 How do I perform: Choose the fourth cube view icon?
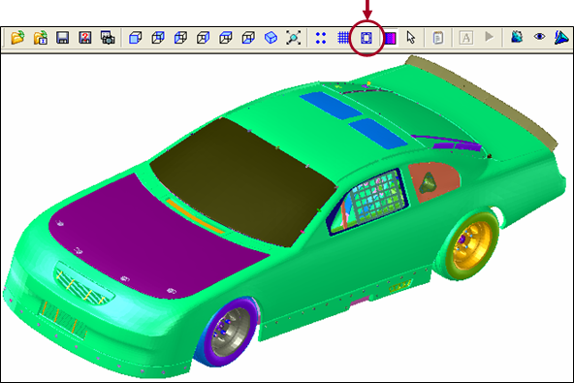[203, 38]
